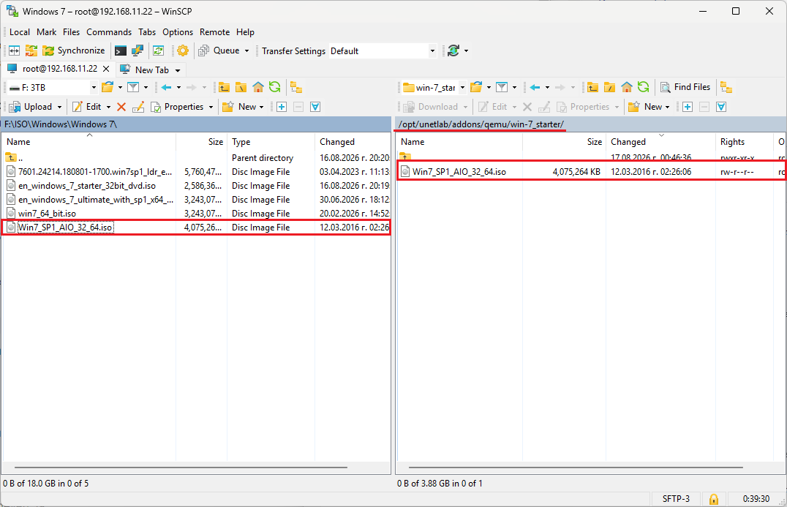Click local panel Parent Directory icon
The width and height of the screenshot is (787, 507).
click(x=224, y=87)
